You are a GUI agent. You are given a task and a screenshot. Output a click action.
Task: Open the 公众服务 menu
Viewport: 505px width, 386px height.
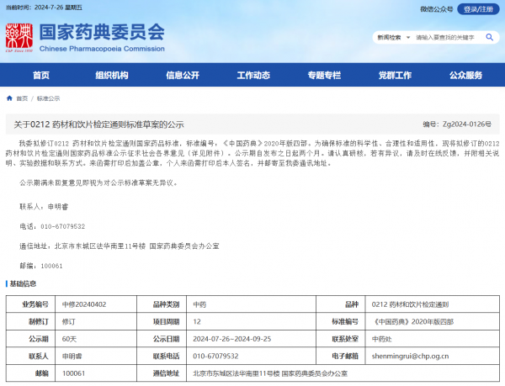click(x=465, y=75)
